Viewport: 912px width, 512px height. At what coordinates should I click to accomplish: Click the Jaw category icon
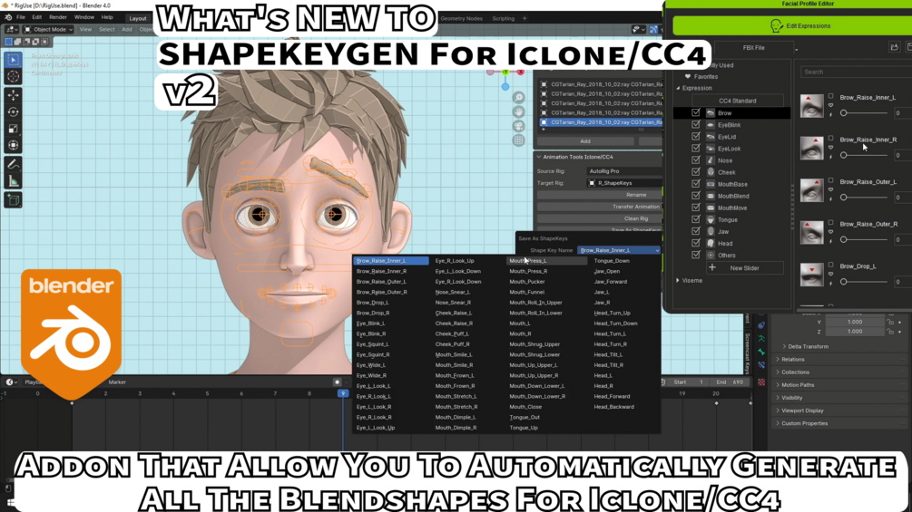coord(711,231)
